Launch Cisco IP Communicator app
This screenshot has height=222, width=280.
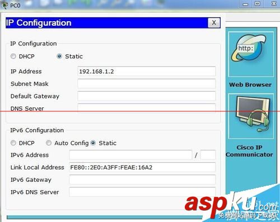[251, 116]
